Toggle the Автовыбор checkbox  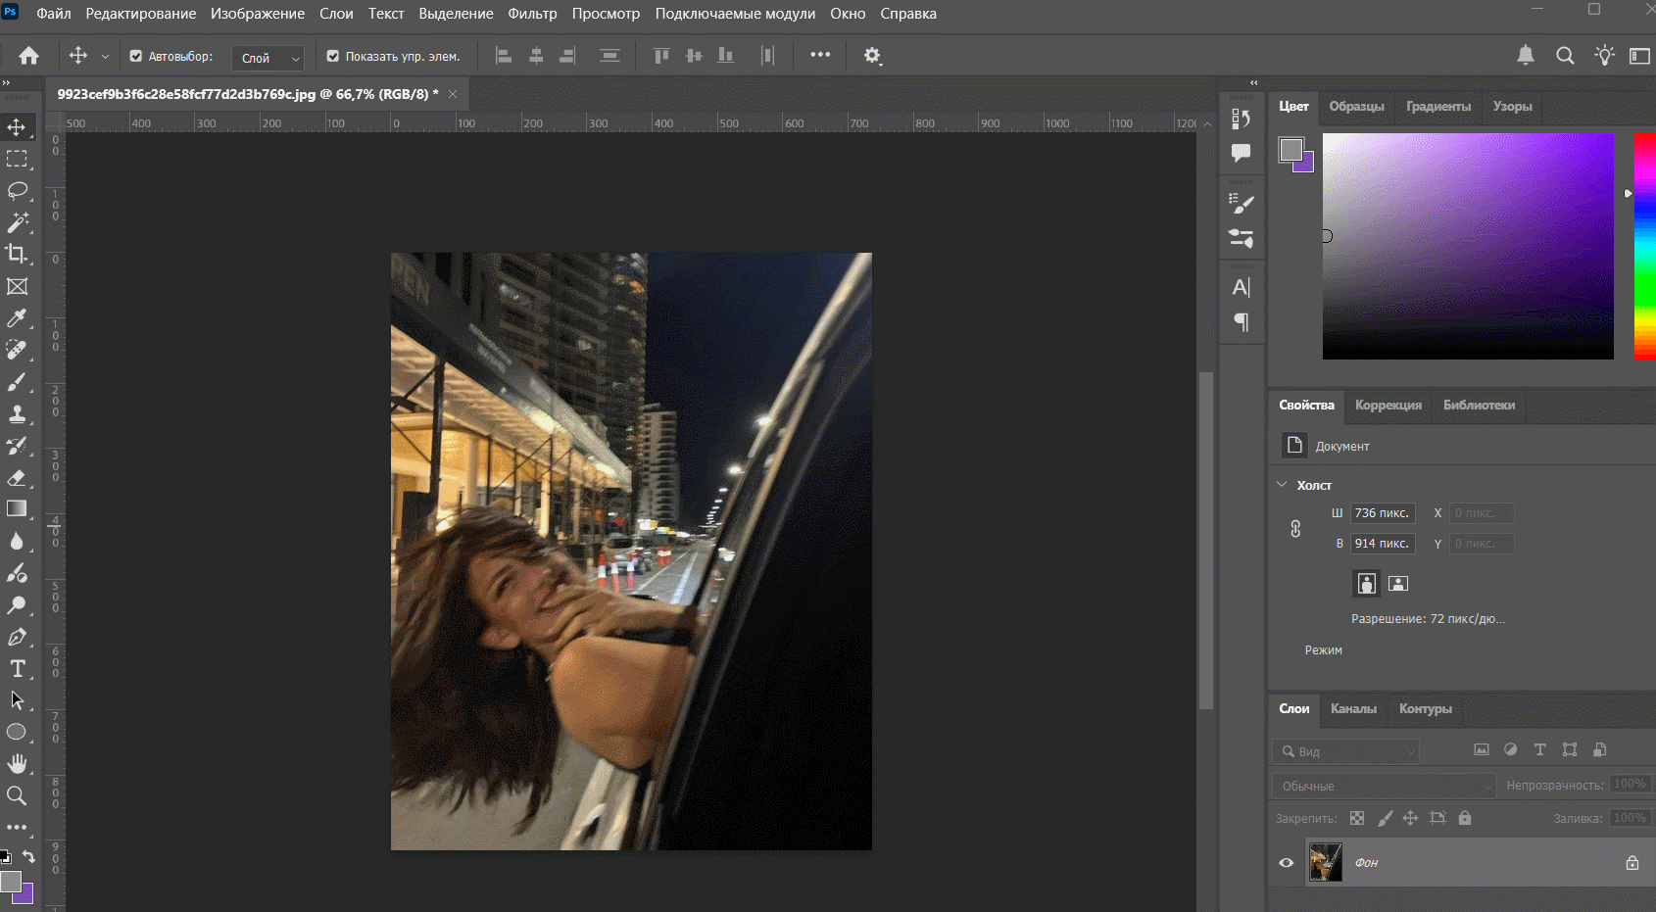coord(136,57)
